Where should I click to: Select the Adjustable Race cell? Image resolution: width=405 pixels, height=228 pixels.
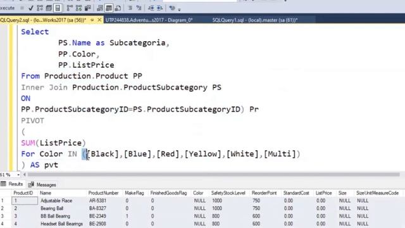point(56,201)
